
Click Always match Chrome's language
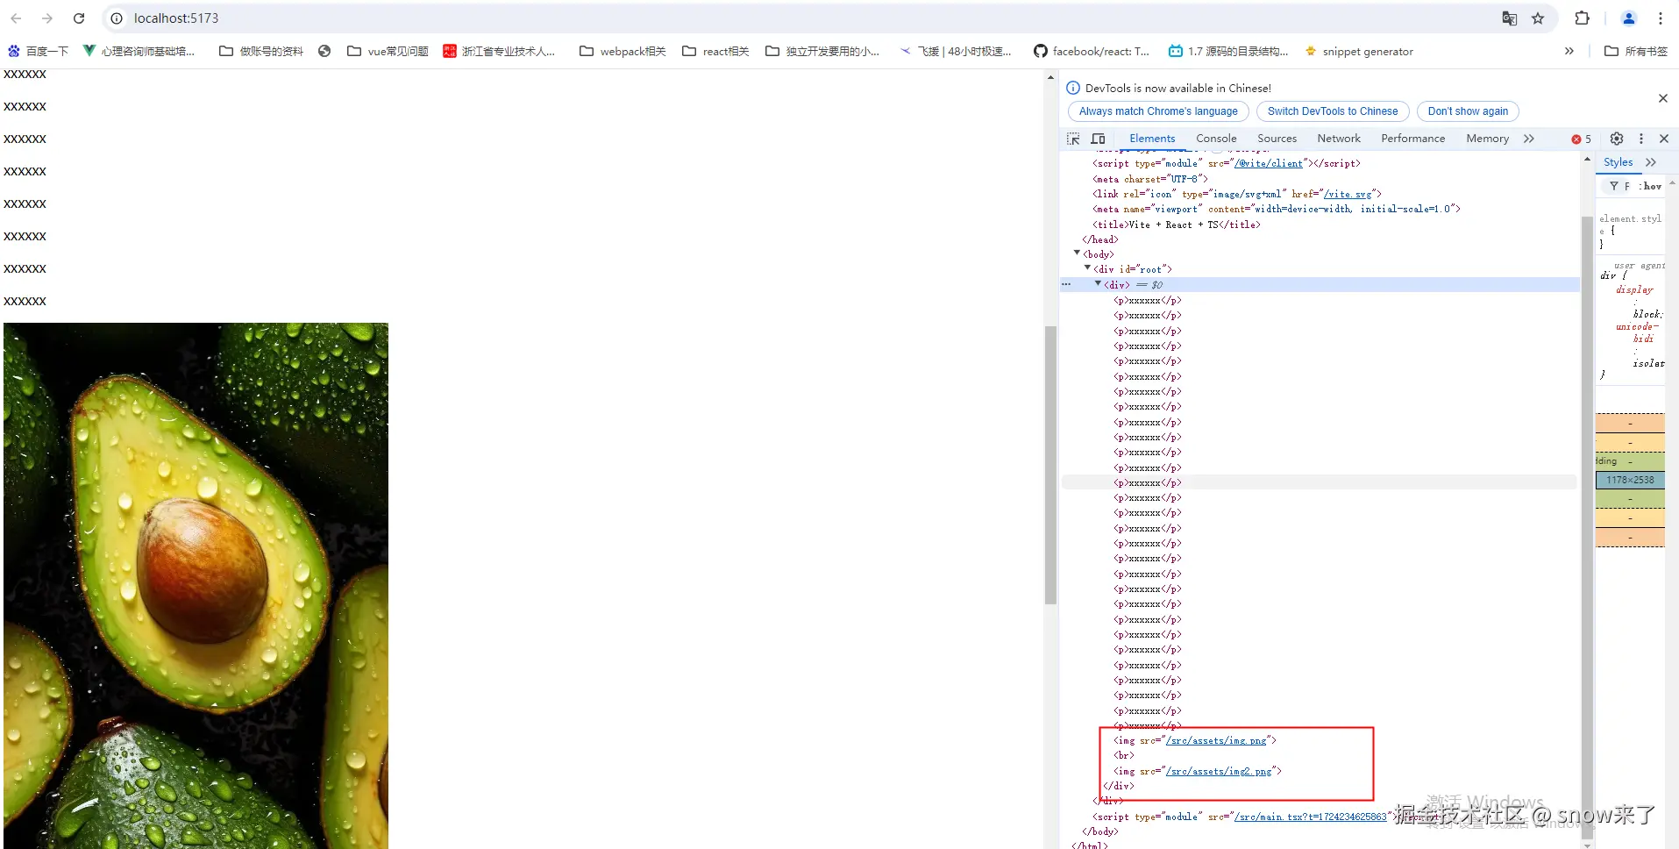(1158, 111)
